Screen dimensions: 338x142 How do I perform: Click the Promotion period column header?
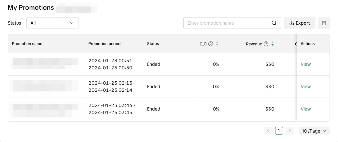(x=104, y=44)
